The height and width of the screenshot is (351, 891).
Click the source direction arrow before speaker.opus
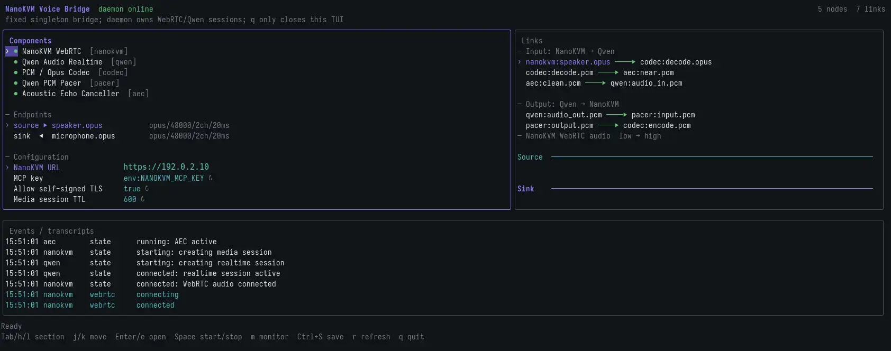[46, 125]
